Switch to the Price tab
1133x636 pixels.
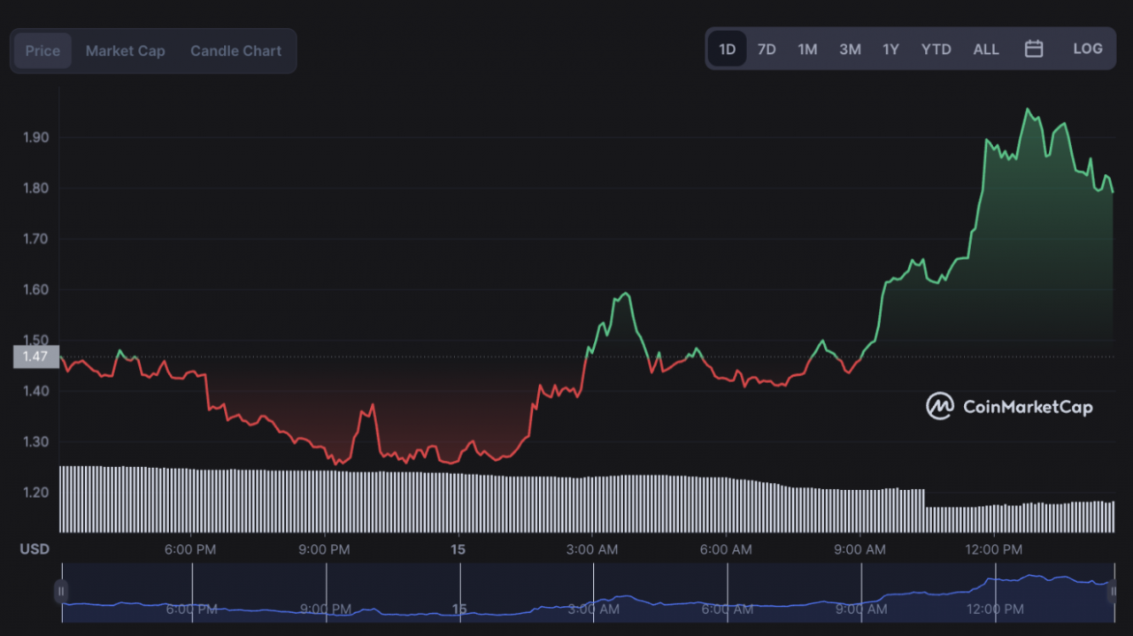(42, 51)
